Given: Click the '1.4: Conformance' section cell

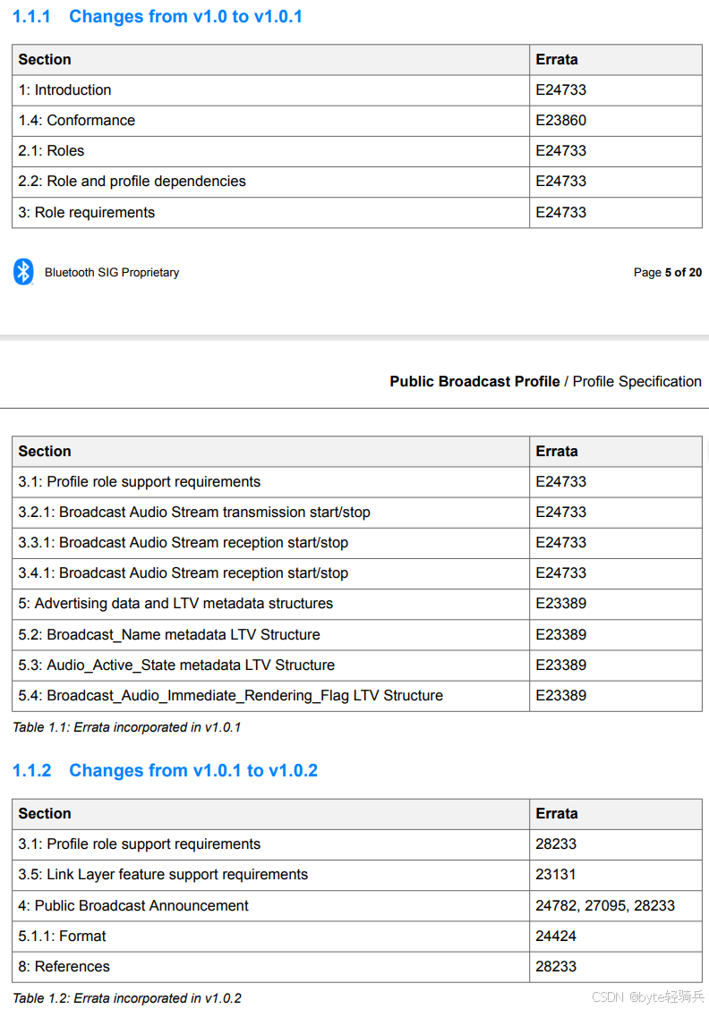Looking at the screenshot, I should [x=270, y=121].
